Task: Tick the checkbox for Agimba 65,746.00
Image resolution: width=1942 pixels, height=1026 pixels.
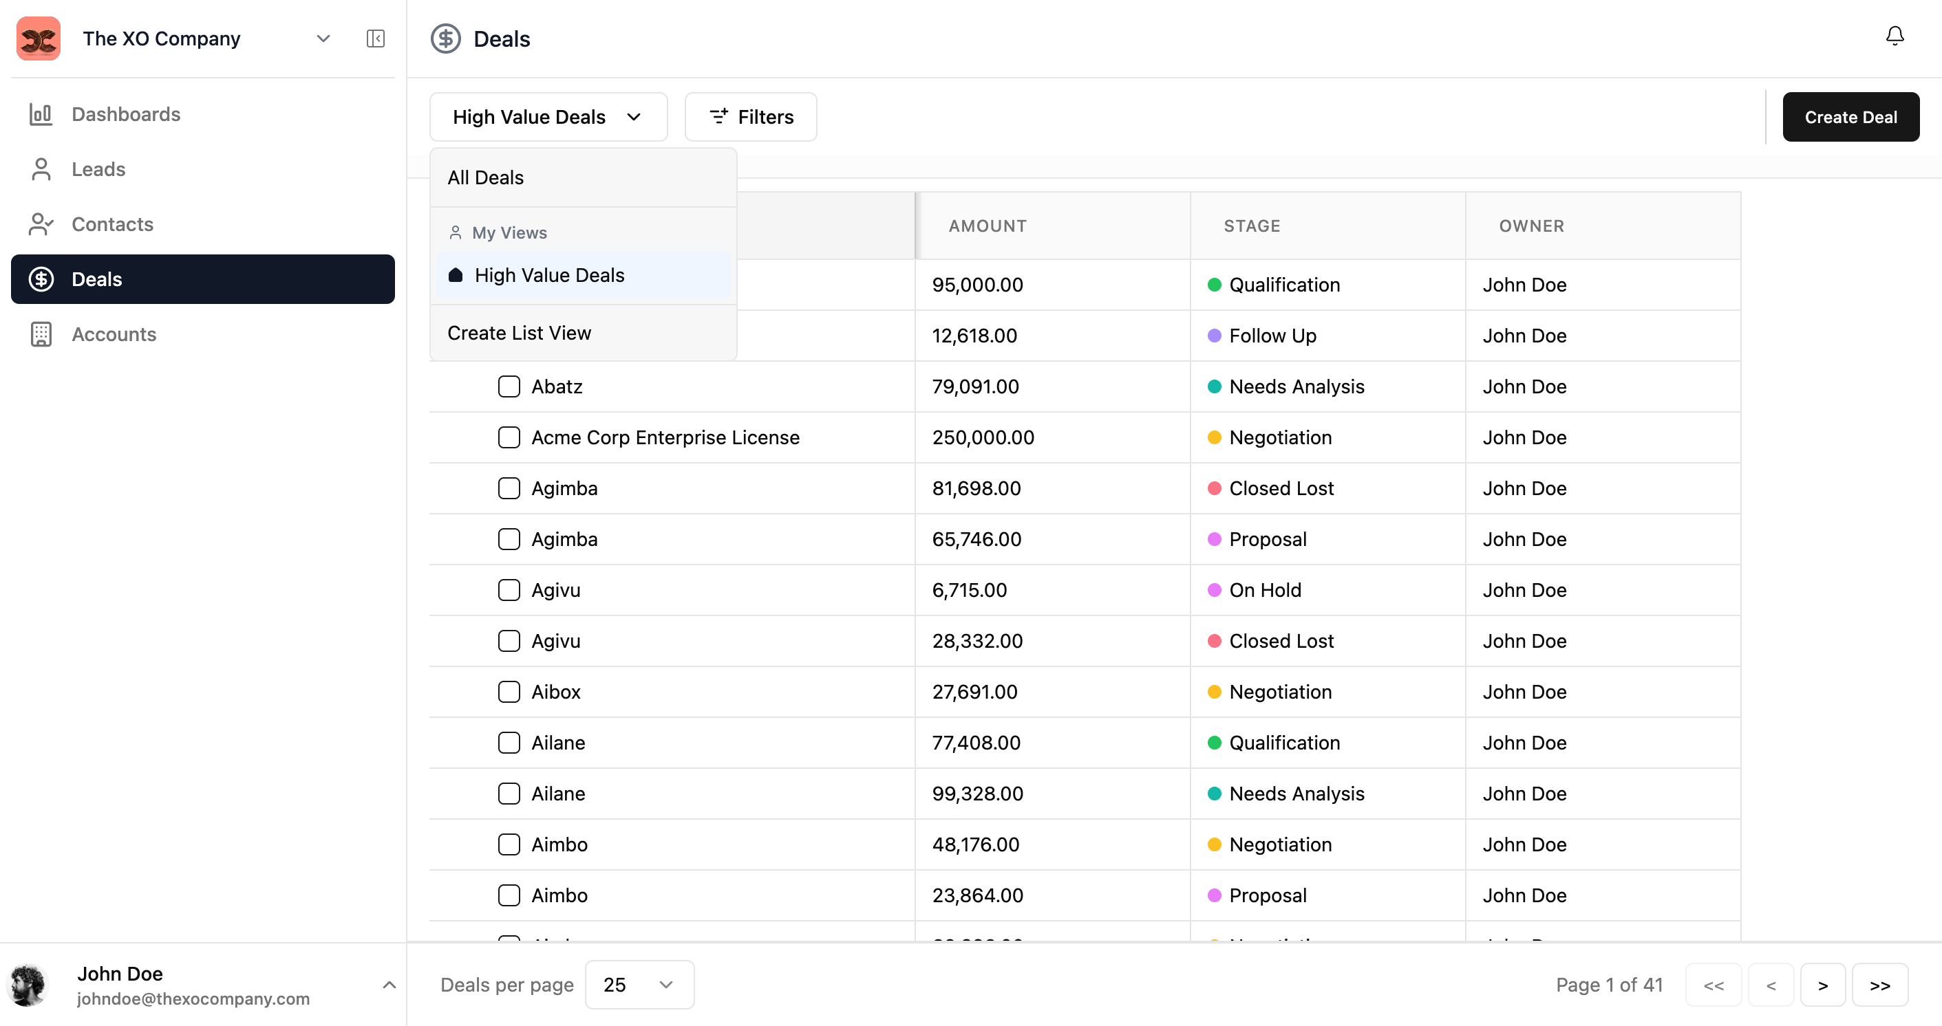Action: [x=509, y=539]
